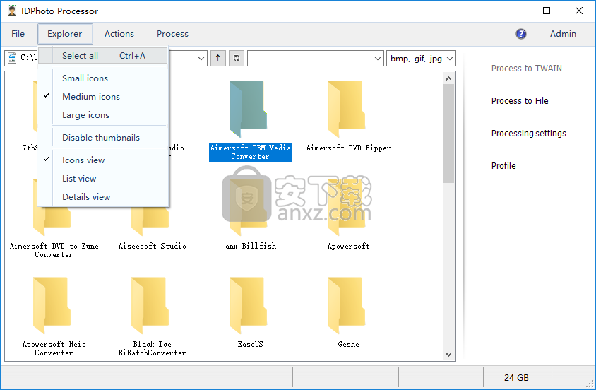This screenshot has width=596, height=390.
Task: Click the Apowersoft Heic Converter label
Action: [x=54, y=348]
